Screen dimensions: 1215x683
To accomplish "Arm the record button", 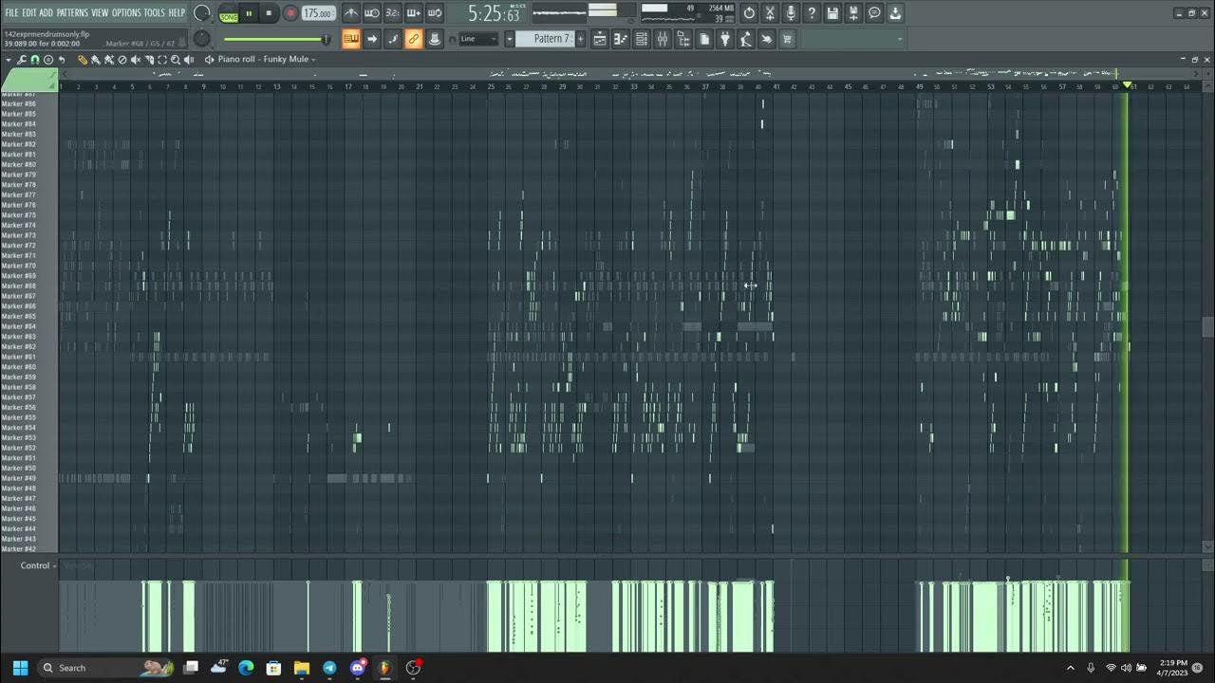I will coord(290,13).
